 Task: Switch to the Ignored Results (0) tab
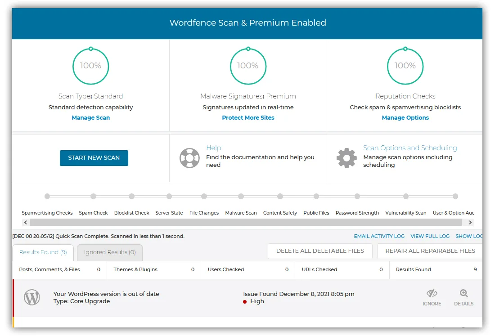[x=110, y=252]
